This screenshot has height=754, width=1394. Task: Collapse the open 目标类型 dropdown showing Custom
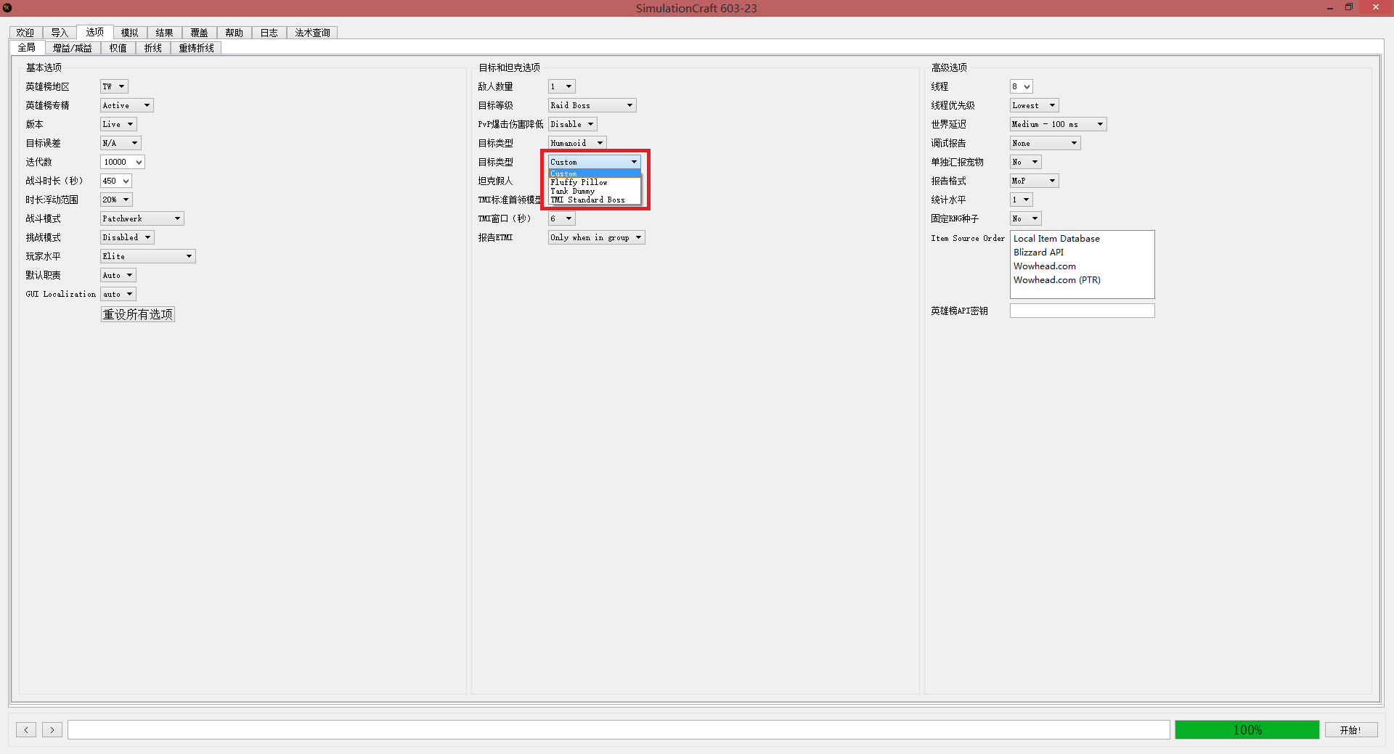(595, 162)
